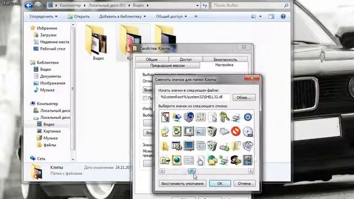This screenshot has height=199, width=354.
Task: Open Загрузки in the navigation pane
Action: point(48,35)
